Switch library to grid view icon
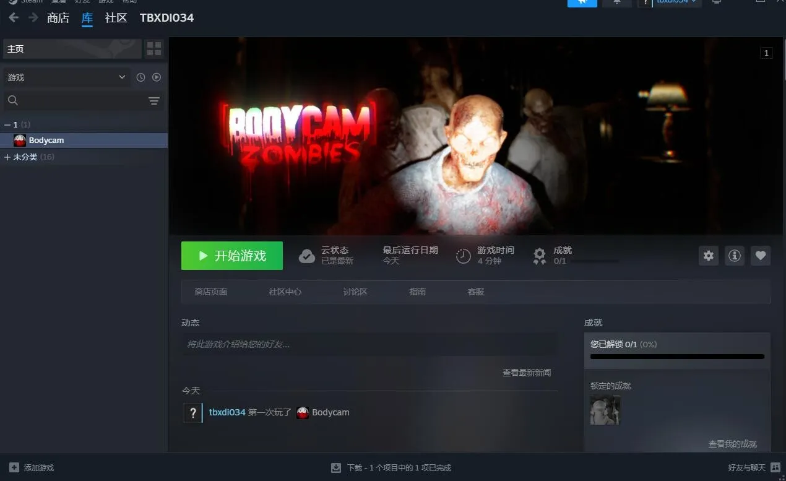Viewport: 786px width, 481px height. click(154, 49)
